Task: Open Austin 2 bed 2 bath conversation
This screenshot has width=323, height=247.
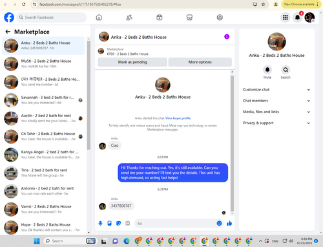Action: coord(43,118)
